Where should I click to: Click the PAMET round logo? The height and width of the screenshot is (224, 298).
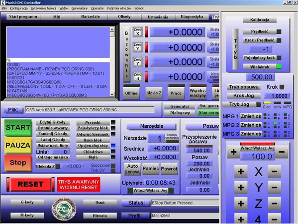64,209
